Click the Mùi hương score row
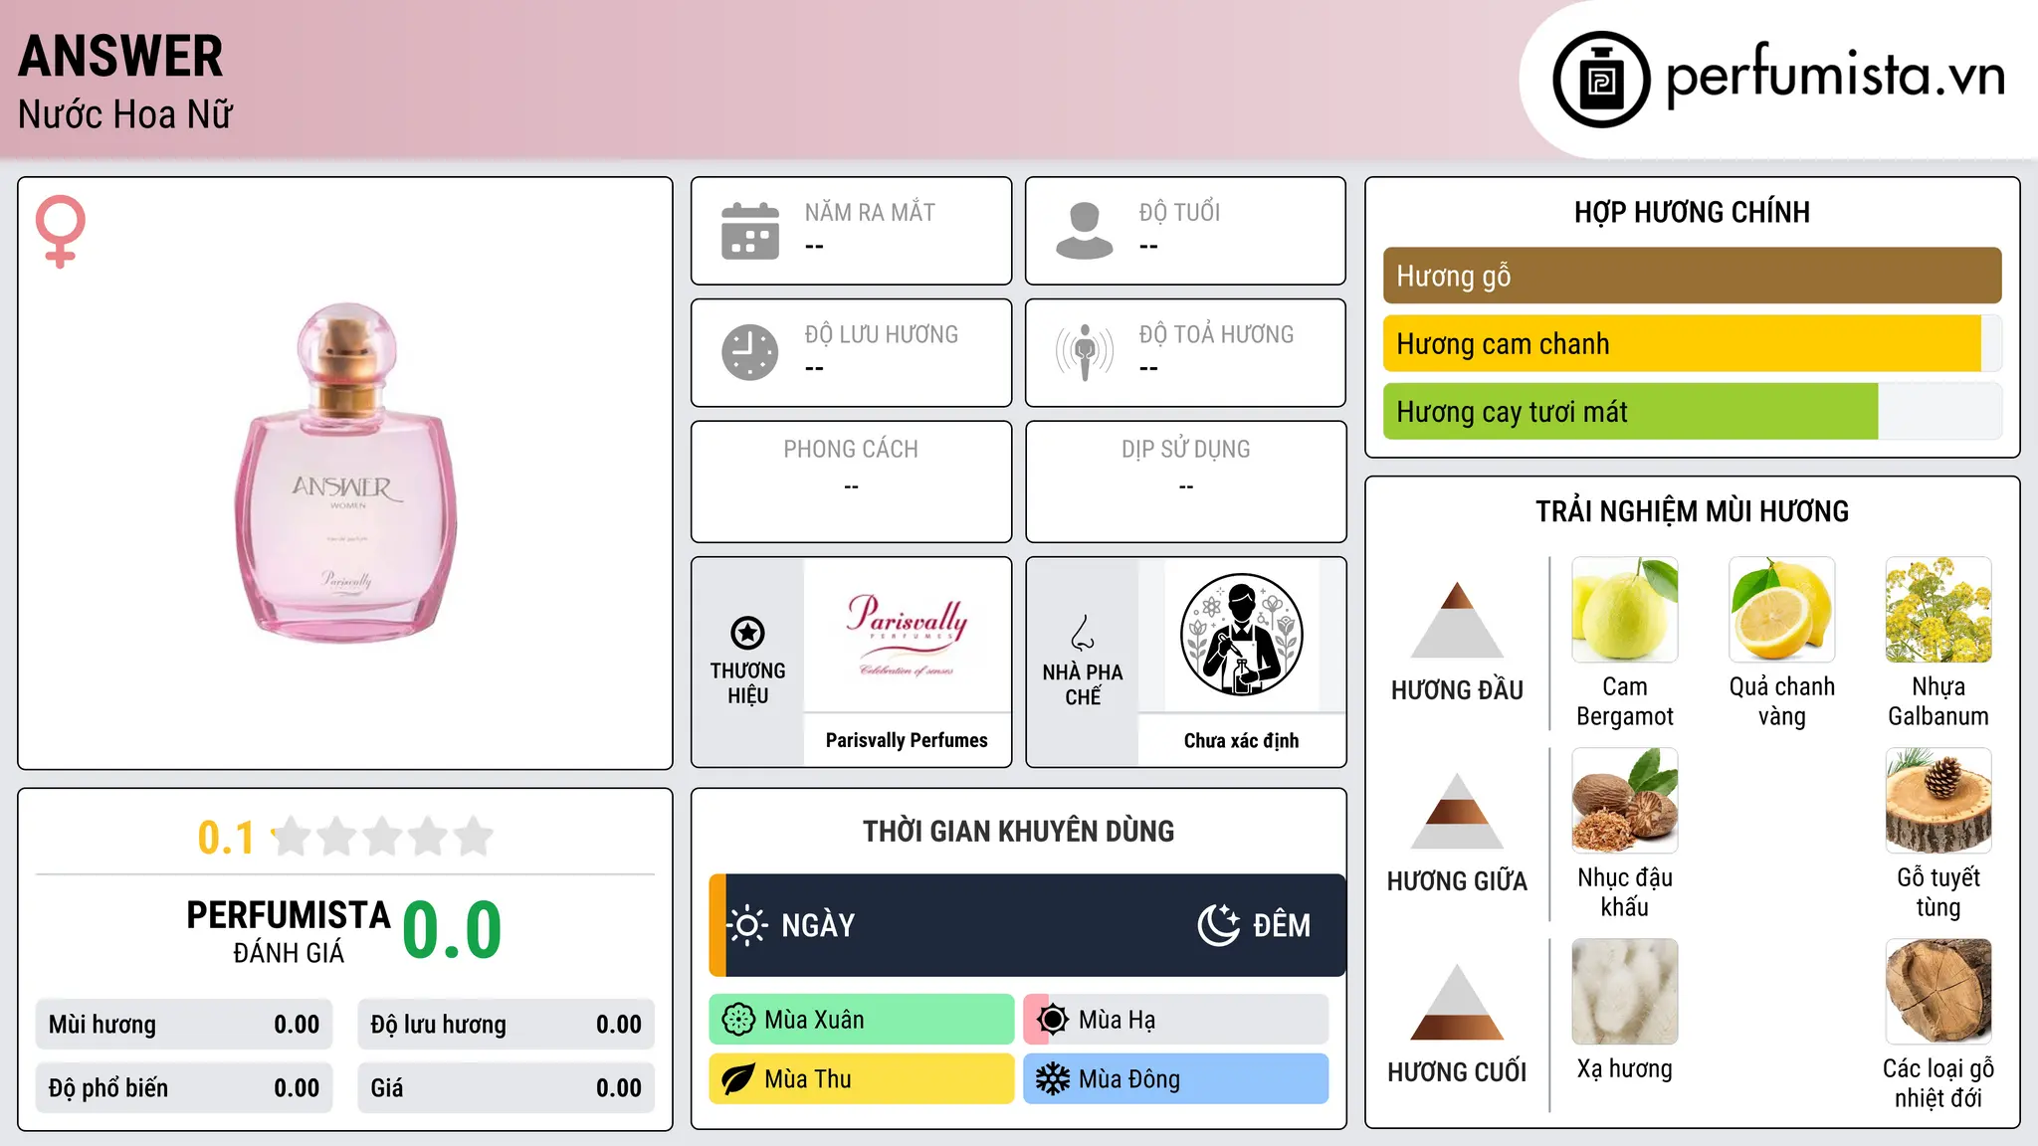The image size is (2038, 1146). (x=184, y=1025)
